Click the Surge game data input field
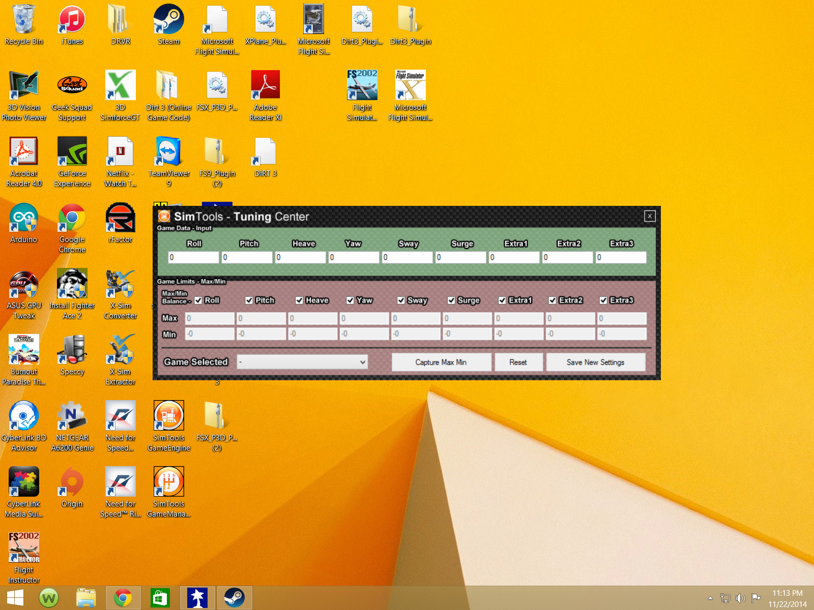Screen dimensions: 814x610 461,257
